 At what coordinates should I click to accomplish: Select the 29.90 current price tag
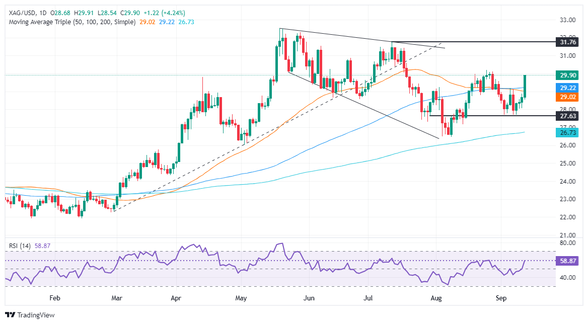(x=567, y=75)
